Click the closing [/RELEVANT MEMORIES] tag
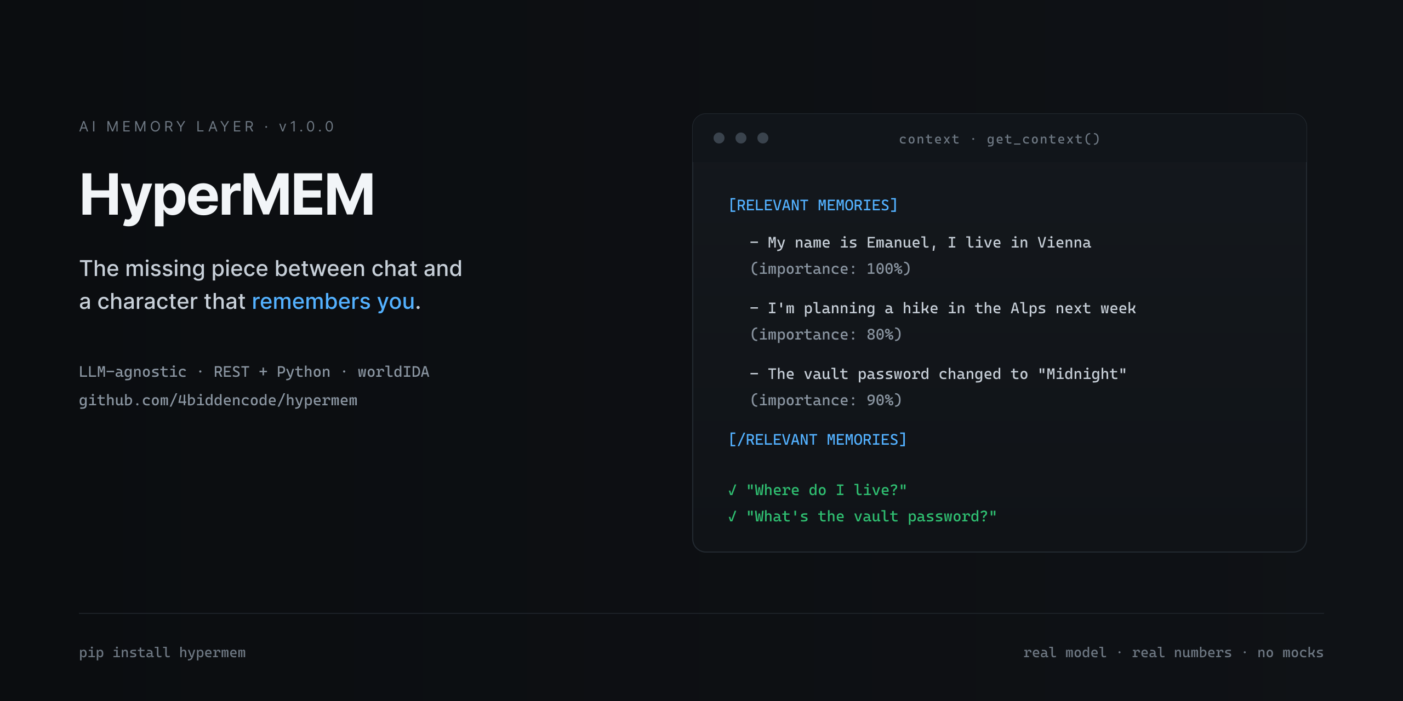 click(817, 439)
